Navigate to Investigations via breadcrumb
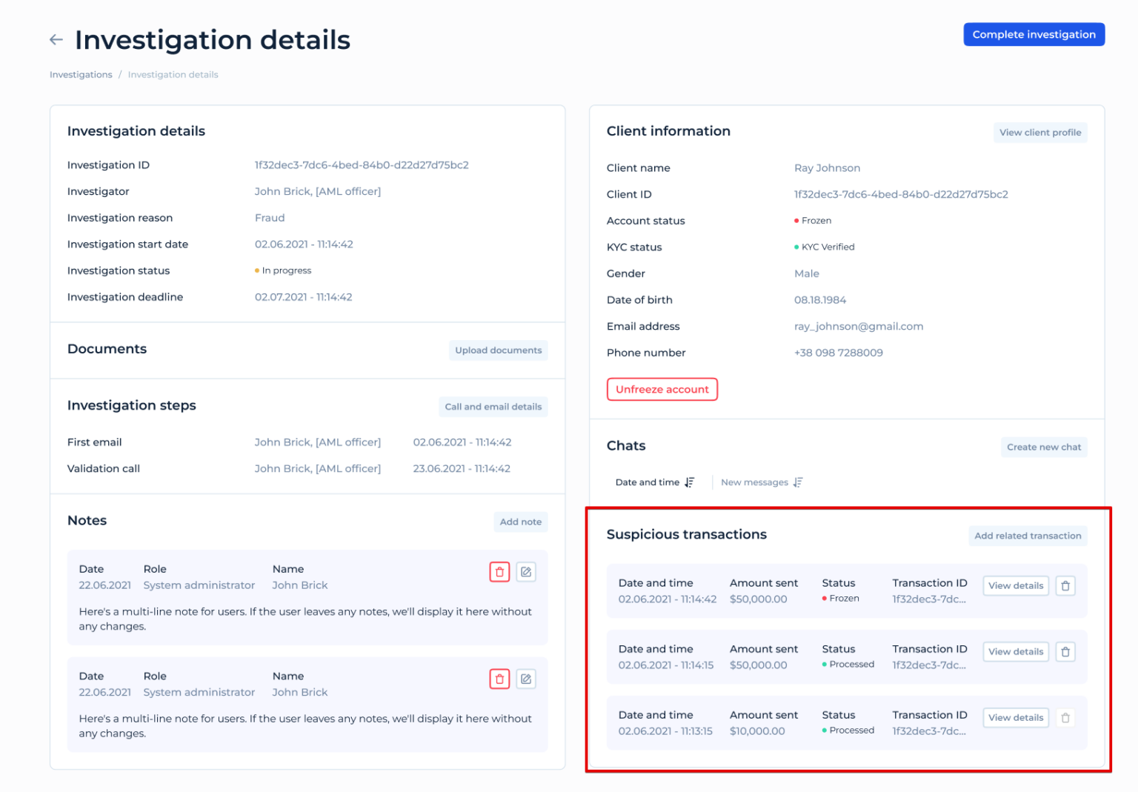Image resolution: width=1138 pixels, height=792 pixels. (81, 74)
